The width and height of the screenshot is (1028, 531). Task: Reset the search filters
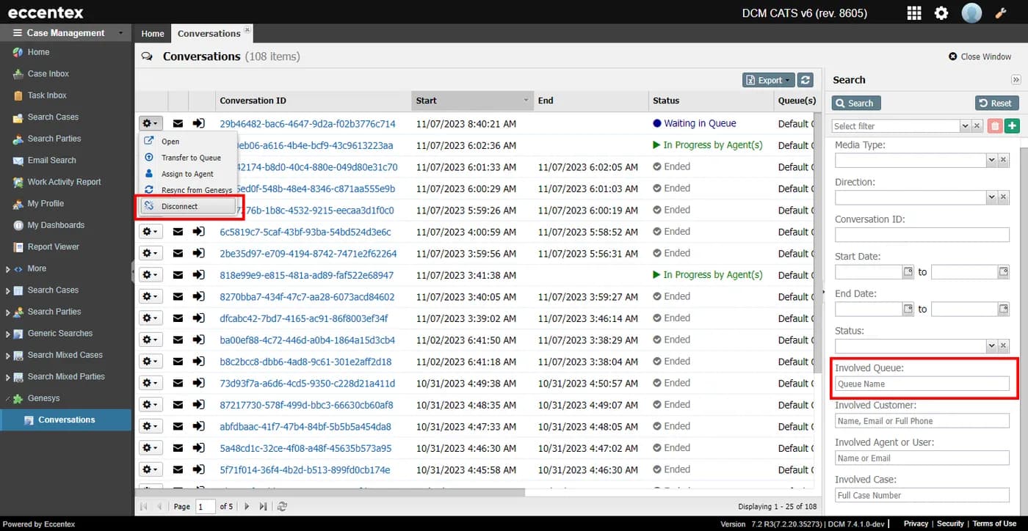point(996,103)
